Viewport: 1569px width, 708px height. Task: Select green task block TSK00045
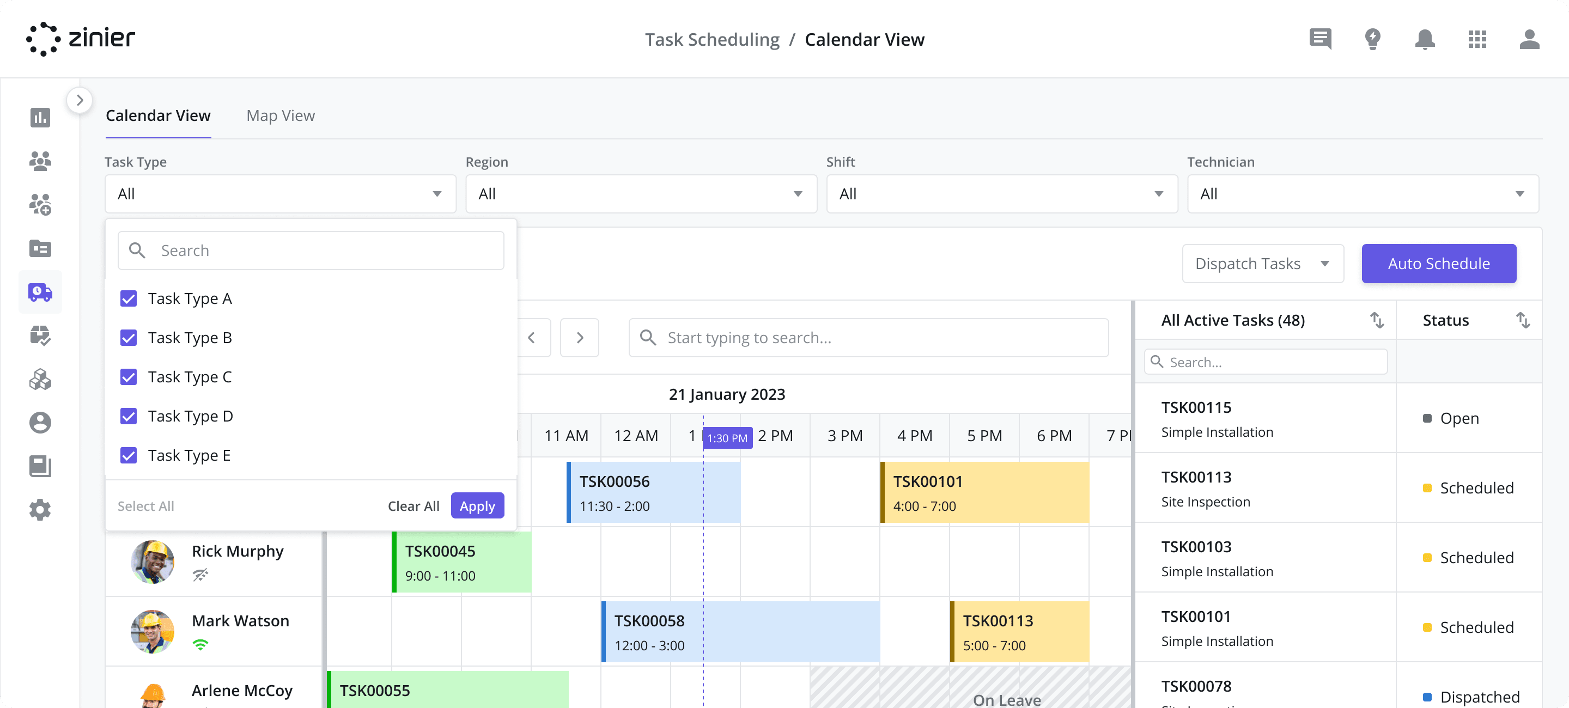[x=461, y=562]
